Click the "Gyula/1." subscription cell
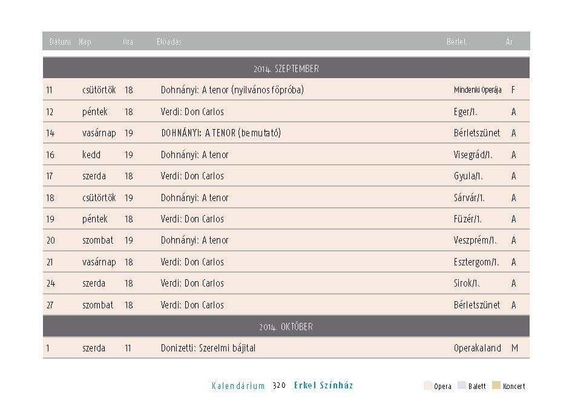This screenshot has width=572, height=412. click(468, 176)
